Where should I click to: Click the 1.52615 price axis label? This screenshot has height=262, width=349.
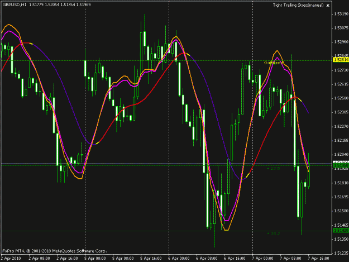[341, 84]
